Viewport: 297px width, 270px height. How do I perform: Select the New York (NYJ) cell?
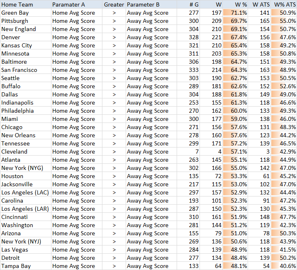coord(26,241)
